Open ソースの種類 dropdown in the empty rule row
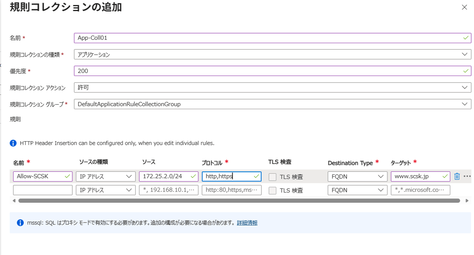Viewport: 474px width, 255px height. click(106, 190)
